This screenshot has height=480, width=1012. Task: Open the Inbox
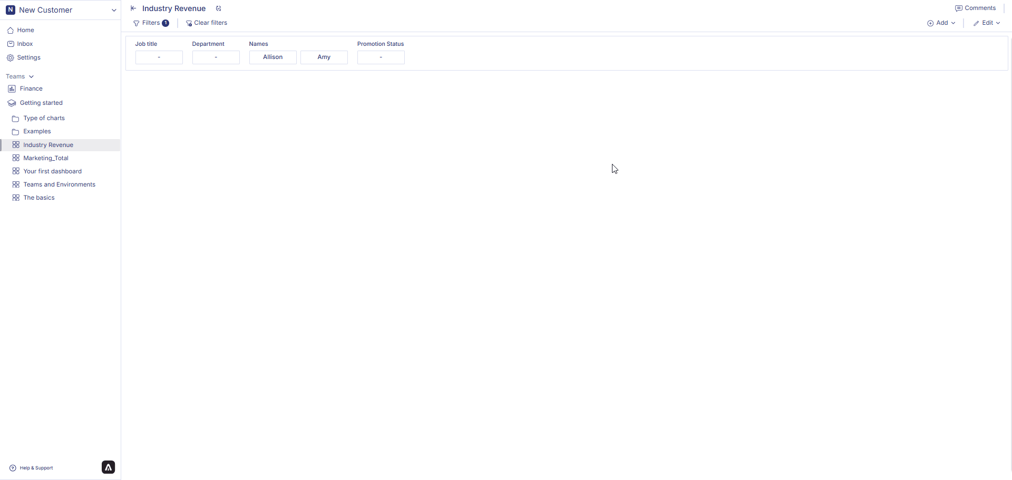coord(25,44)
